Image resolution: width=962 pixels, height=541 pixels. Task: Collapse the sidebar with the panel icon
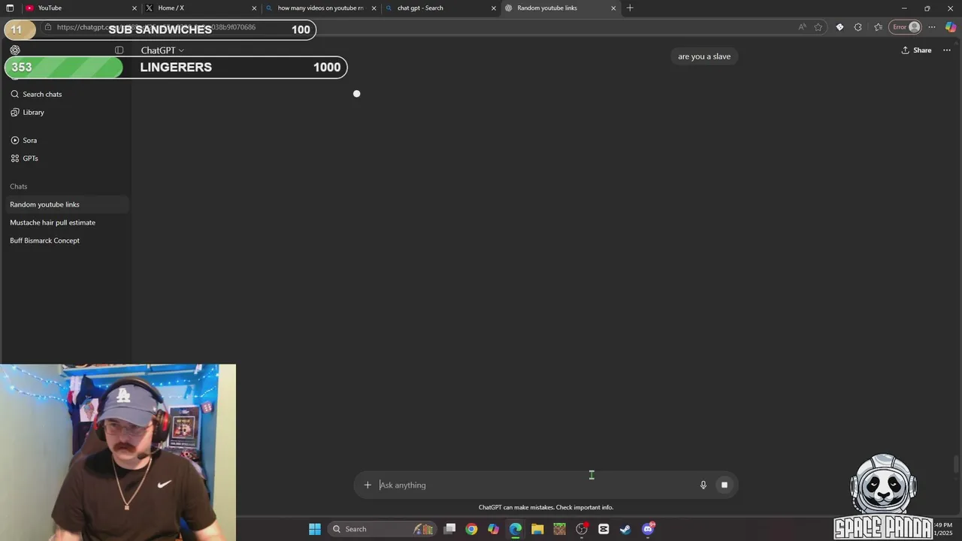point(119,50)
